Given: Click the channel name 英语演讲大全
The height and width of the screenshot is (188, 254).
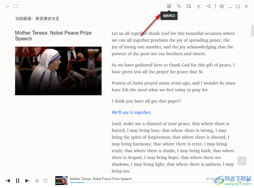Looking at the screenshot, I should pyautogui.click(x=47, y=19).
